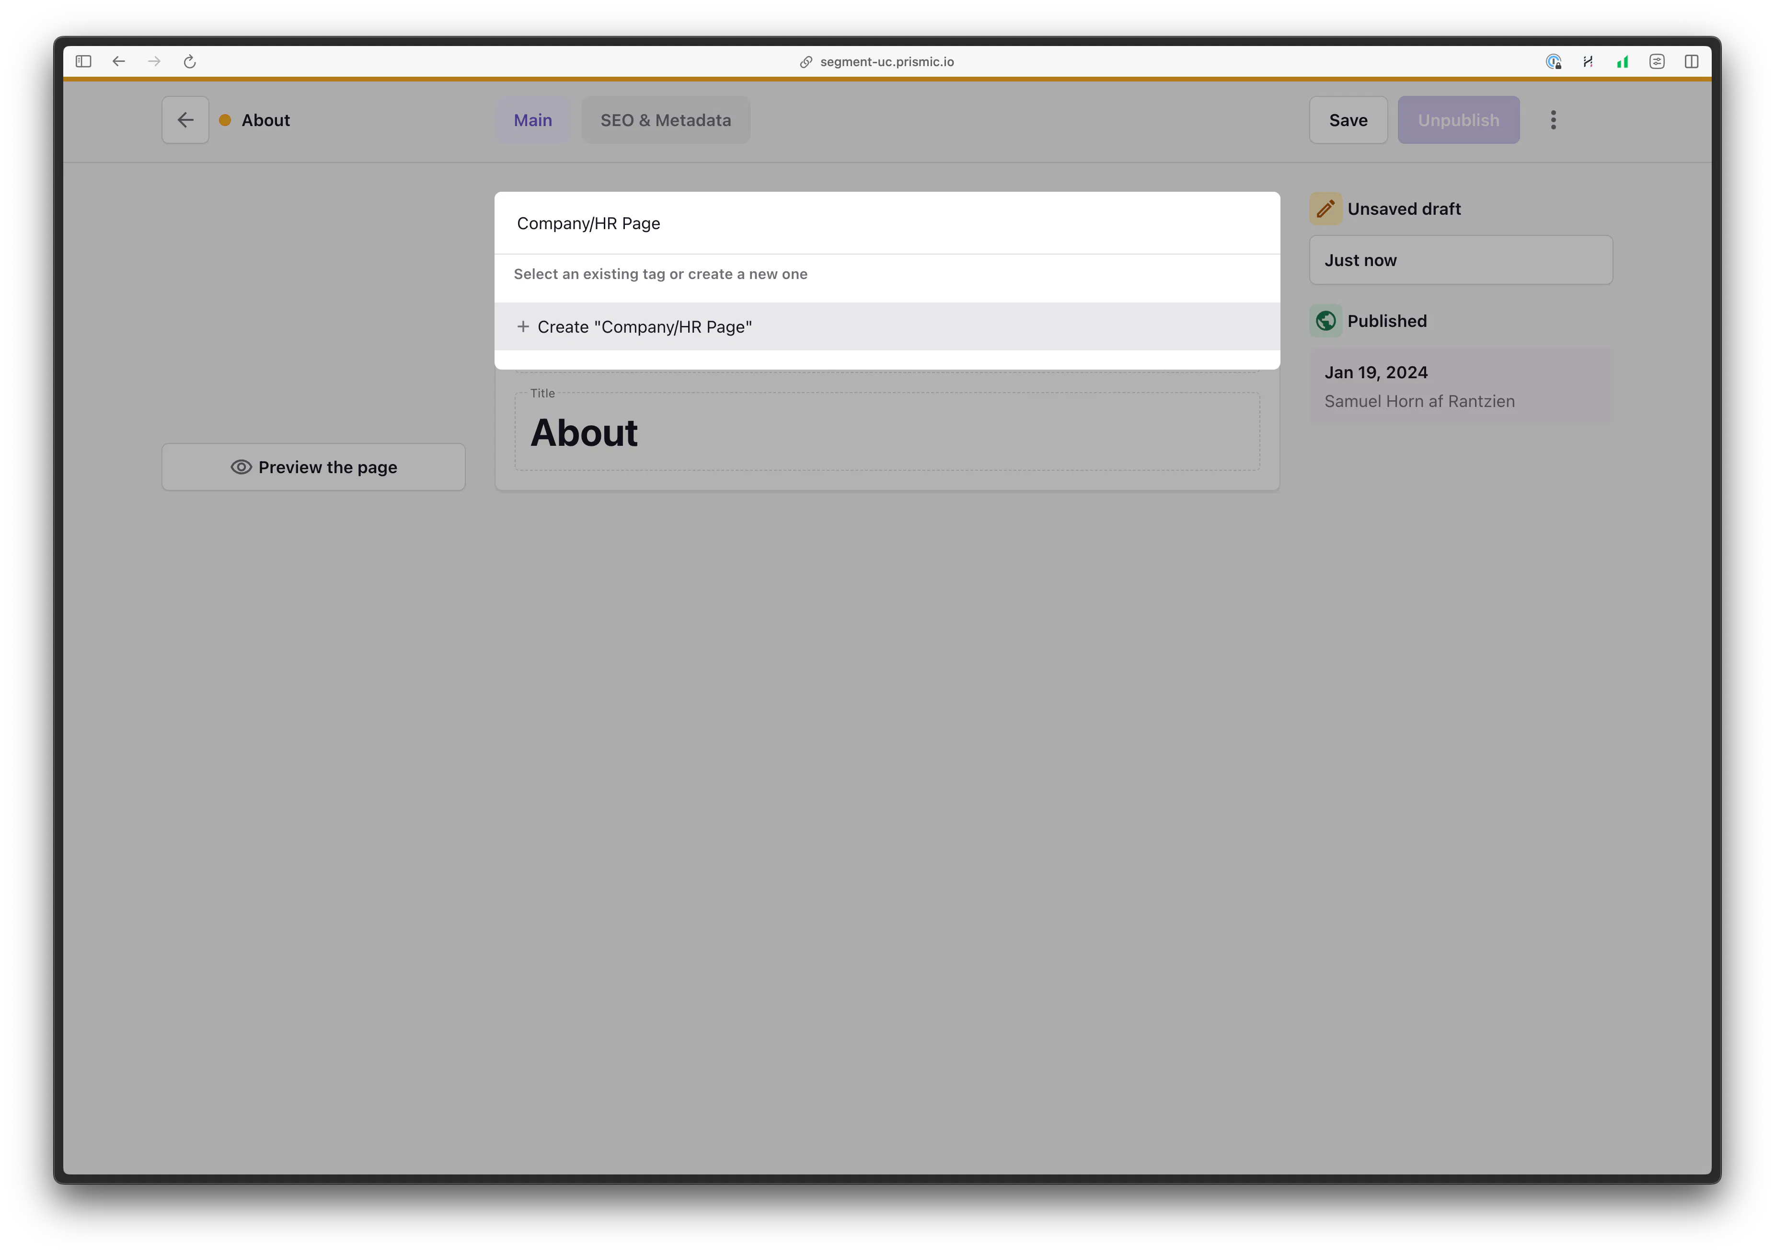Screen dimensions: 1775x1255
Task: Select Create "Company/HR Page" option
Action: [x=887, y=326]
